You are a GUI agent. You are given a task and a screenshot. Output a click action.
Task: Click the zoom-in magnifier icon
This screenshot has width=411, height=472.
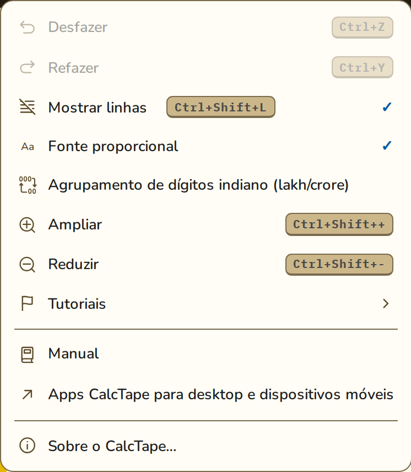pyautogui.click(x=28, y=225)
